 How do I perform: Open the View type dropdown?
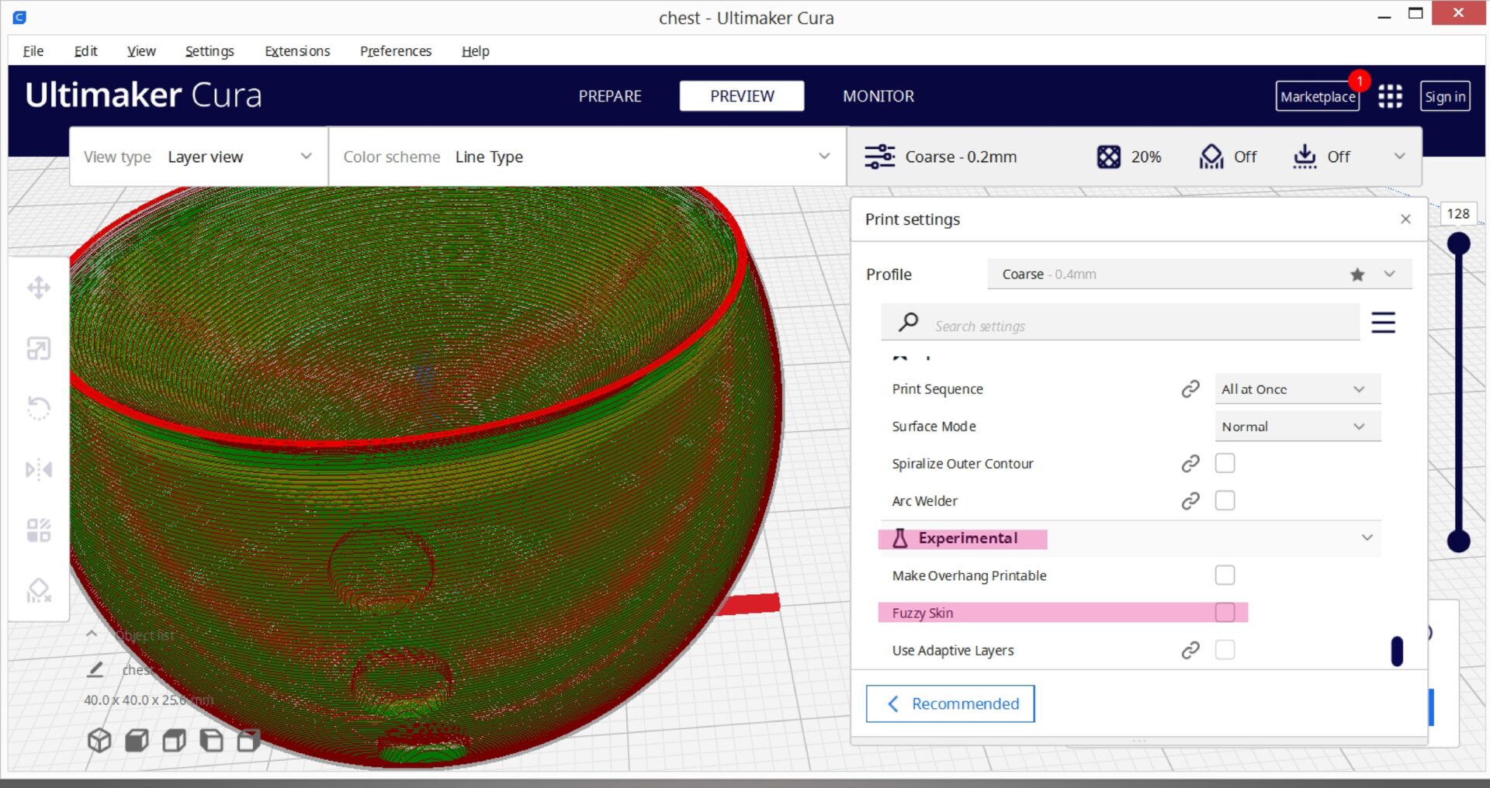point(199,157)
